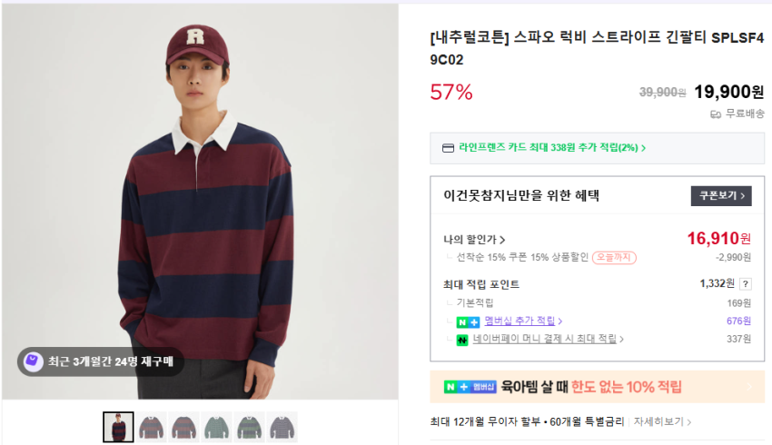Click the N+ membership badge icon

point(469,321)
